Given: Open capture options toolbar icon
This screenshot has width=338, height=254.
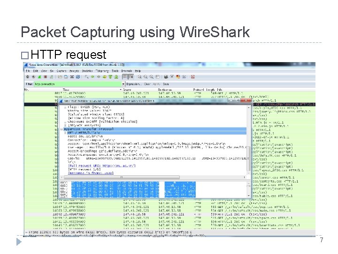Looking at the screenshot, I should tap(33, 77).
